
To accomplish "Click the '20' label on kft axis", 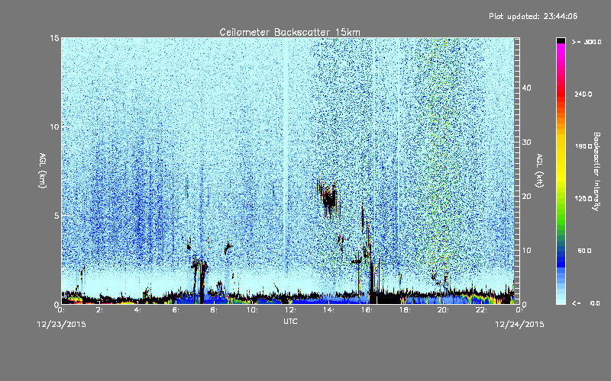I will pyautogui.click(x=526, y=197).
